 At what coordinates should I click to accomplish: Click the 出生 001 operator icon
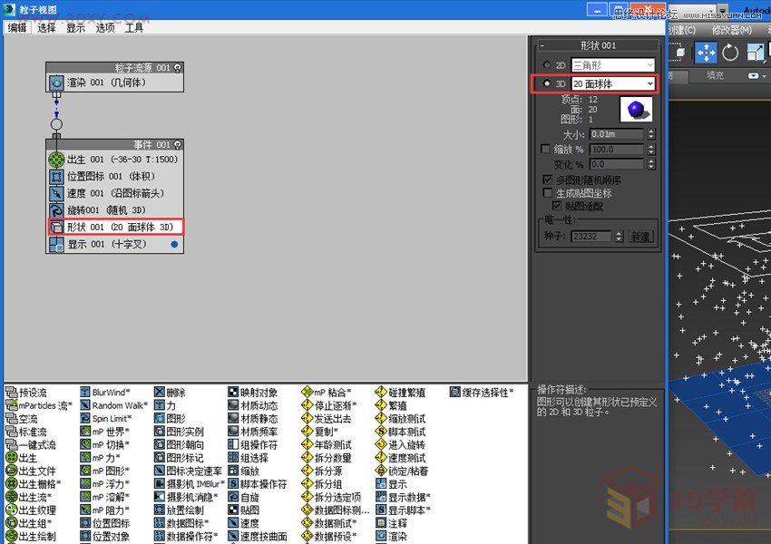[x=56, y=160]
